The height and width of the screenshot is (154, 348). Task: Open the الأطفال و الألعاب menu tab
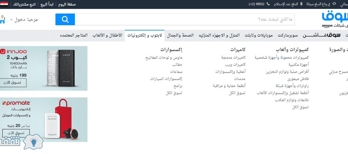[107, 35]
